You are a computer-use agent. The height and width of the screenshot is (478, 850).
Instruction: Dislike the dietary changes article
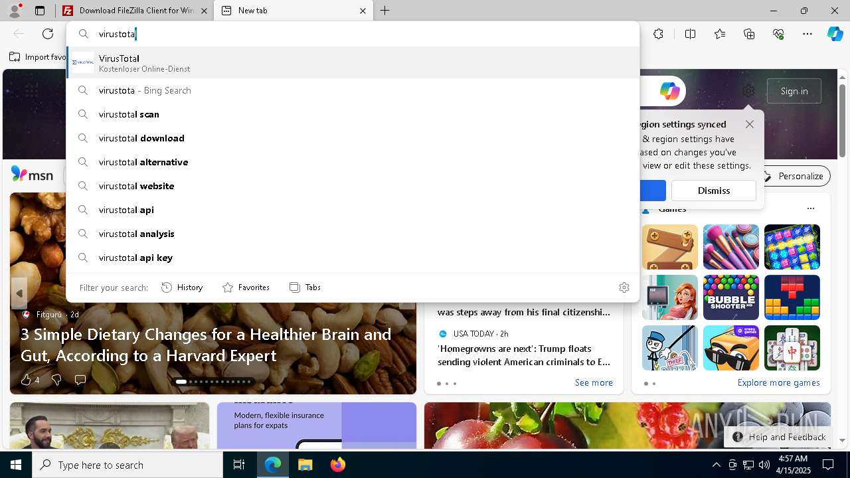pyautogui.click(x=56, y=380)
